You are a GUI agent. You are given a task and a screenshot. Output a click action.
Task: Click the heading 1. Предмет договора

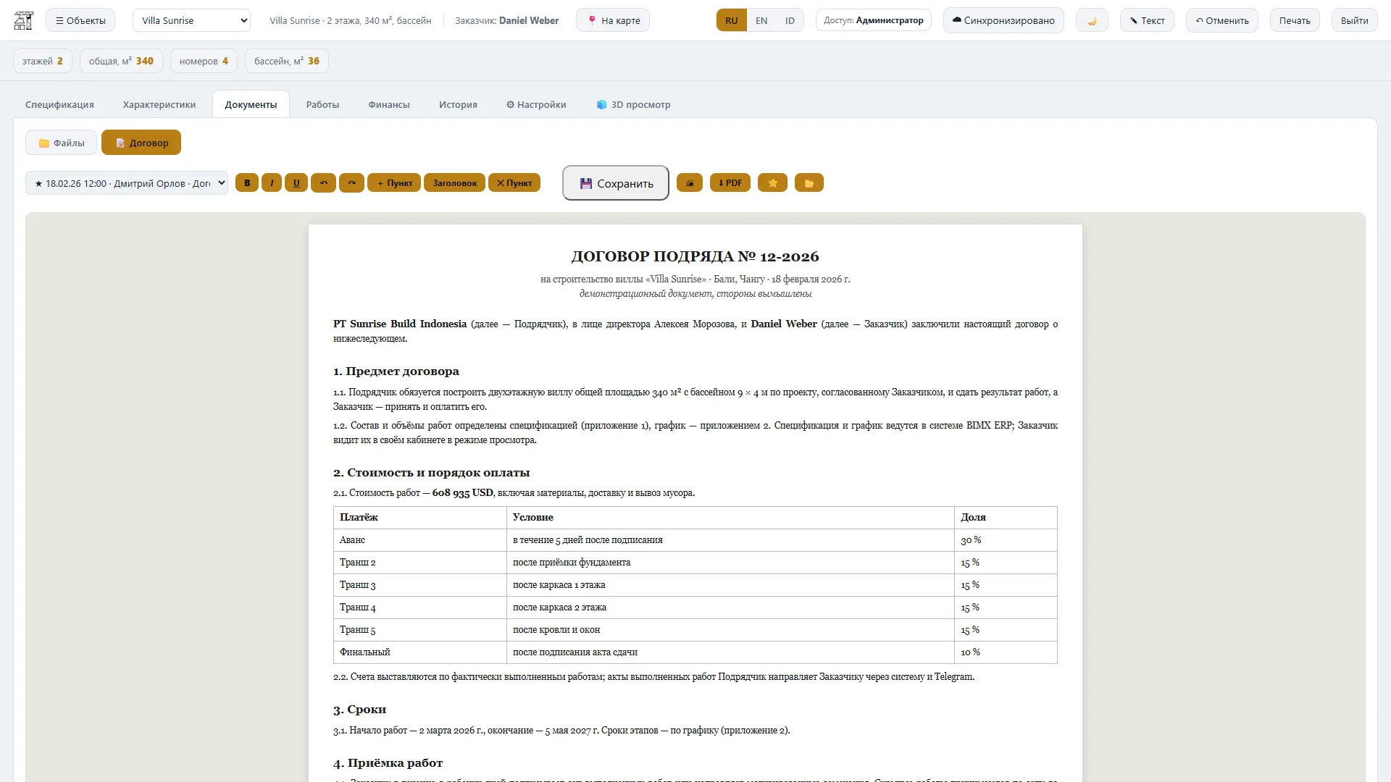click(396, 371)
